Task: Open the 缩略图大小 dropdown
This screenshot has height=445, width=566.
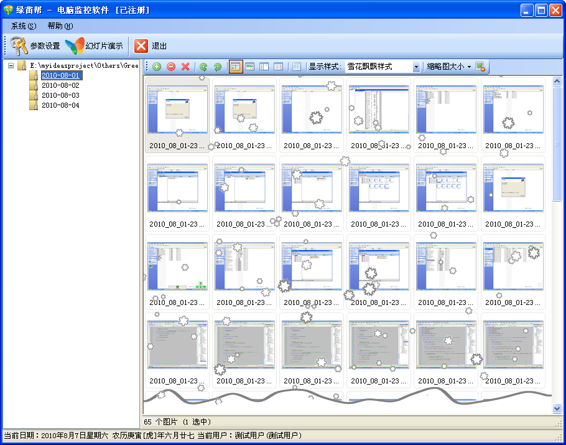Action: [448, 67]
